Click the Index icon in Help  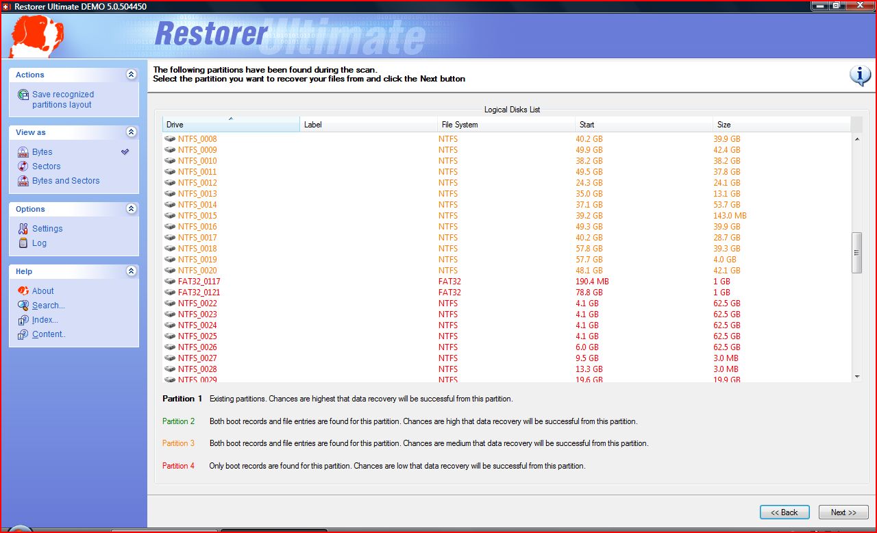point(23,320)
